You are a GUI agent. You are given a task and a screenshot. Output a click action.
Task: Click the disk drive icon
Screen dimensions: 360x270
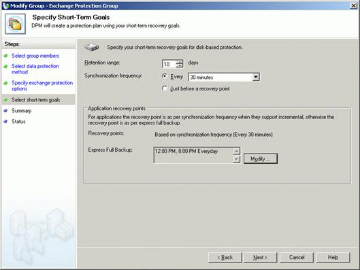[x=92, y=47]
